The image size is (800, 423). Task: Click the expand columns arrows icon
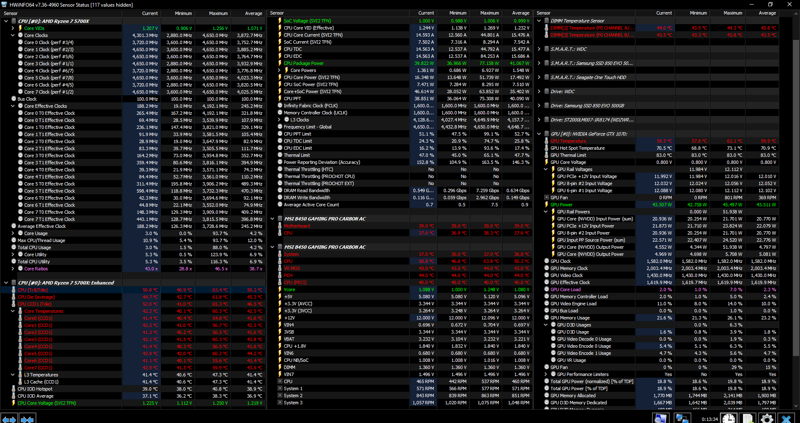coord(9,418)
